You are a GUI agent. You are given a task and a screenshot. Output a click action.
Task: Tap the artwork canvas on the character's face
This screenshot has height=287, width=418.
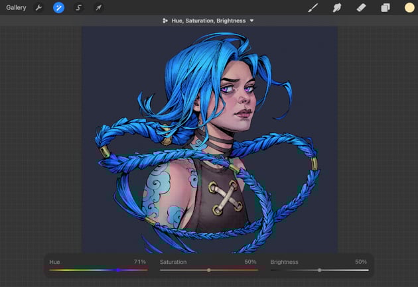[x=240, y=99]
